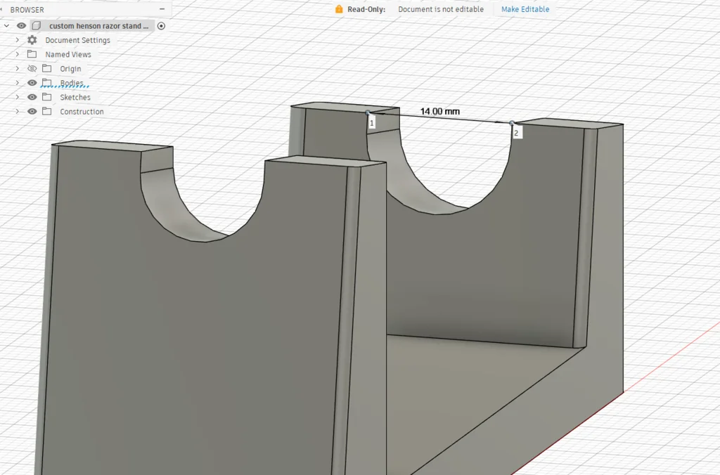Show the hidden Origin folder
The width and height of the screenshot is (720, 475).
(32, 69)
